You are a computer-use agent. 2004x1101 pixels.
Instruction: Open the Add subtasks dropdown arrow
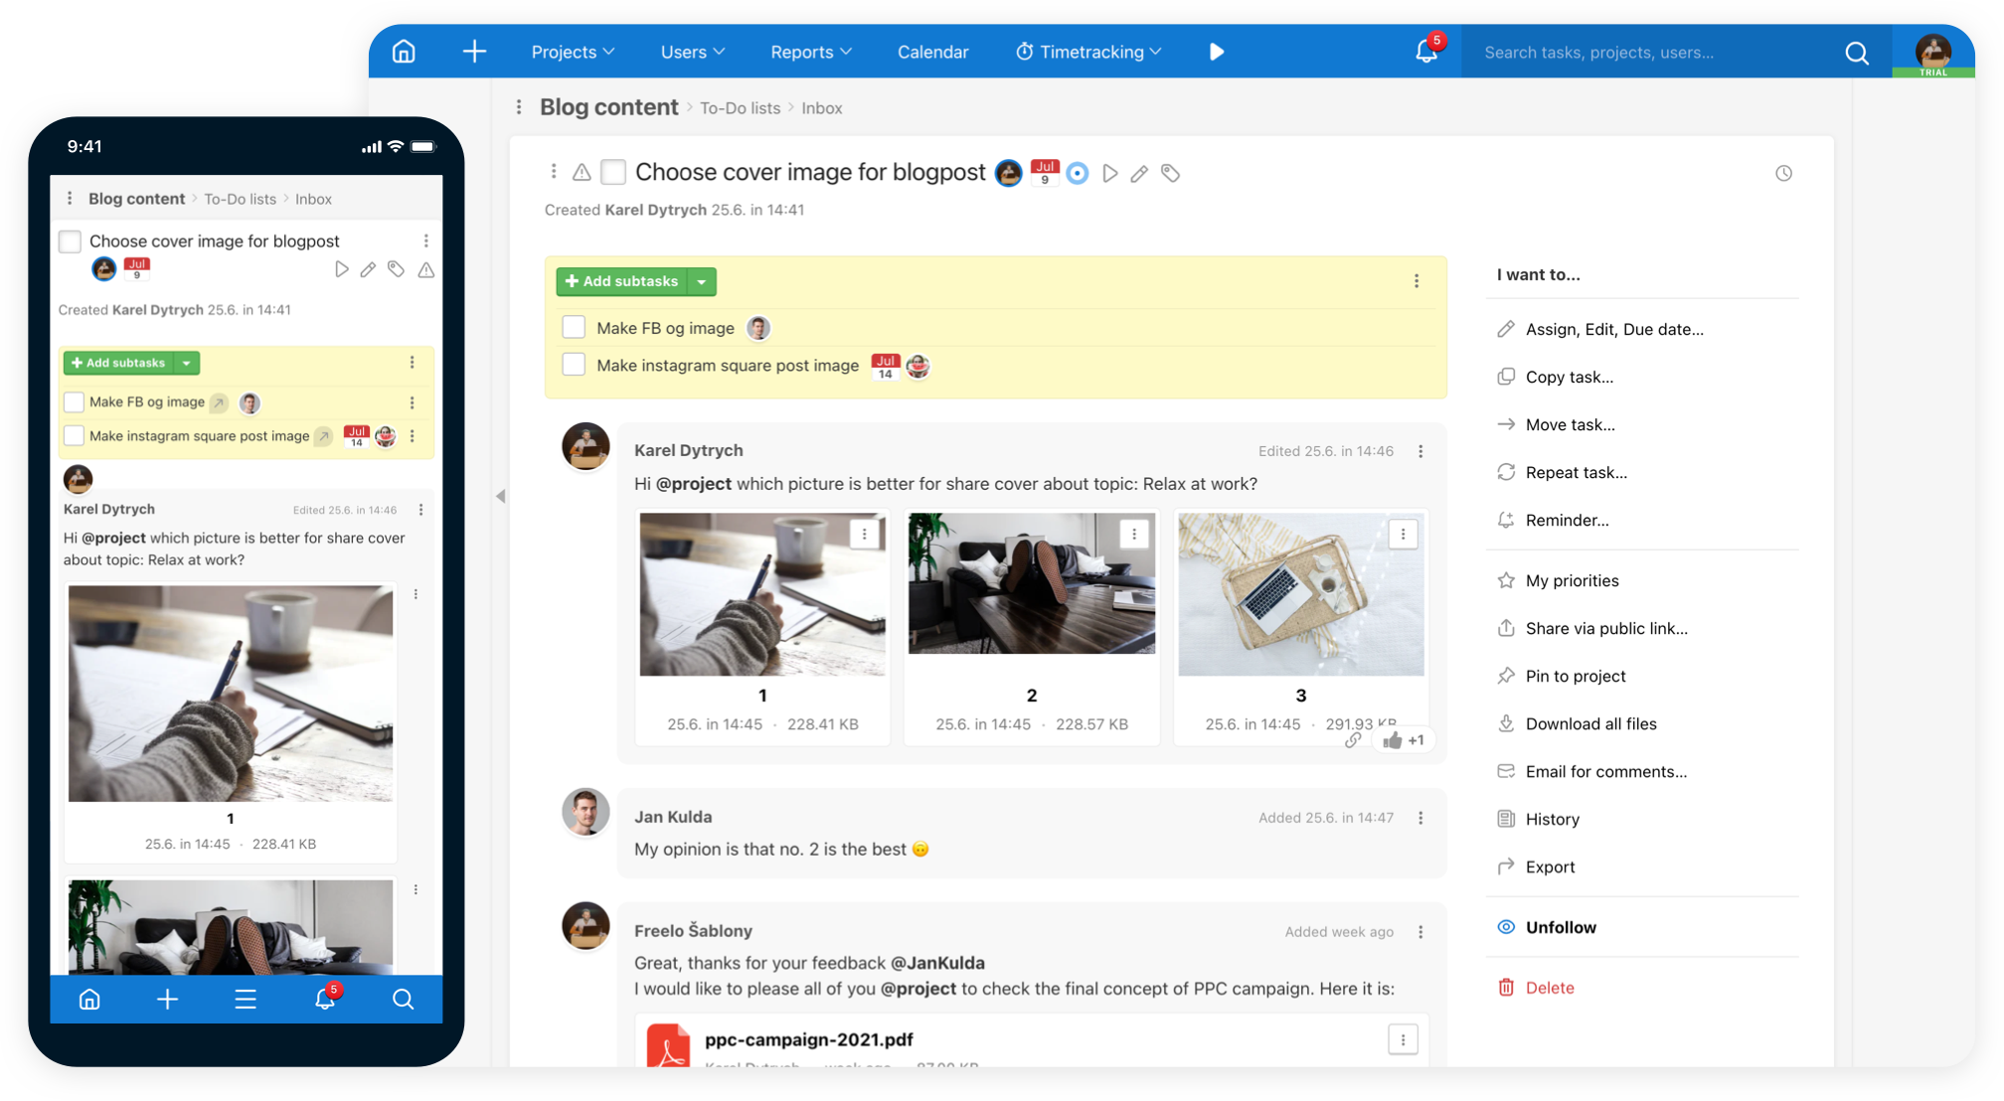tap(703, 281)
